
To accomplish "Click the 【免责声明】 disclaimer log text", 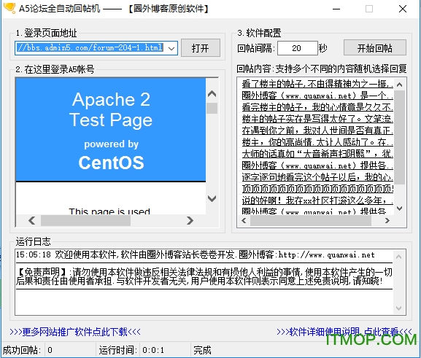I will tap(204, 276).
